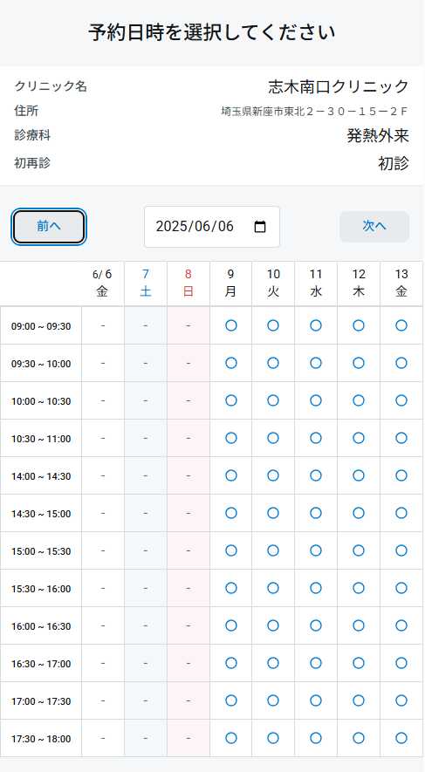Screen dimensions: 425x772
Task: Choose the 17:00–17:30 circle for Wednesday 11
Action: [316, 700]
